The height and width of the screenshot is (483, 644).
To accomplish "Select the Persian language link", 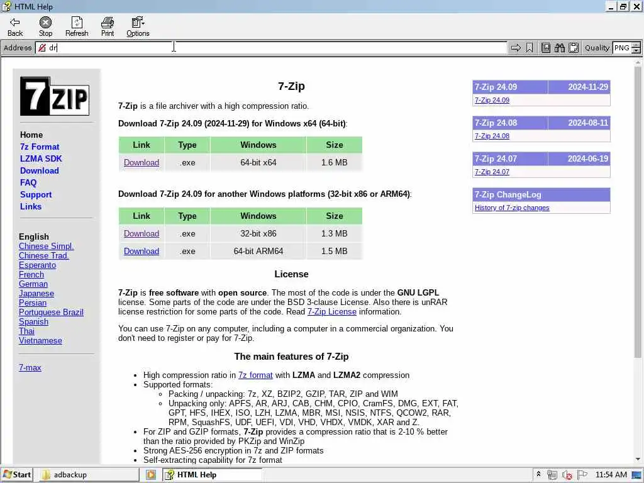I will (x=33, y=303).
